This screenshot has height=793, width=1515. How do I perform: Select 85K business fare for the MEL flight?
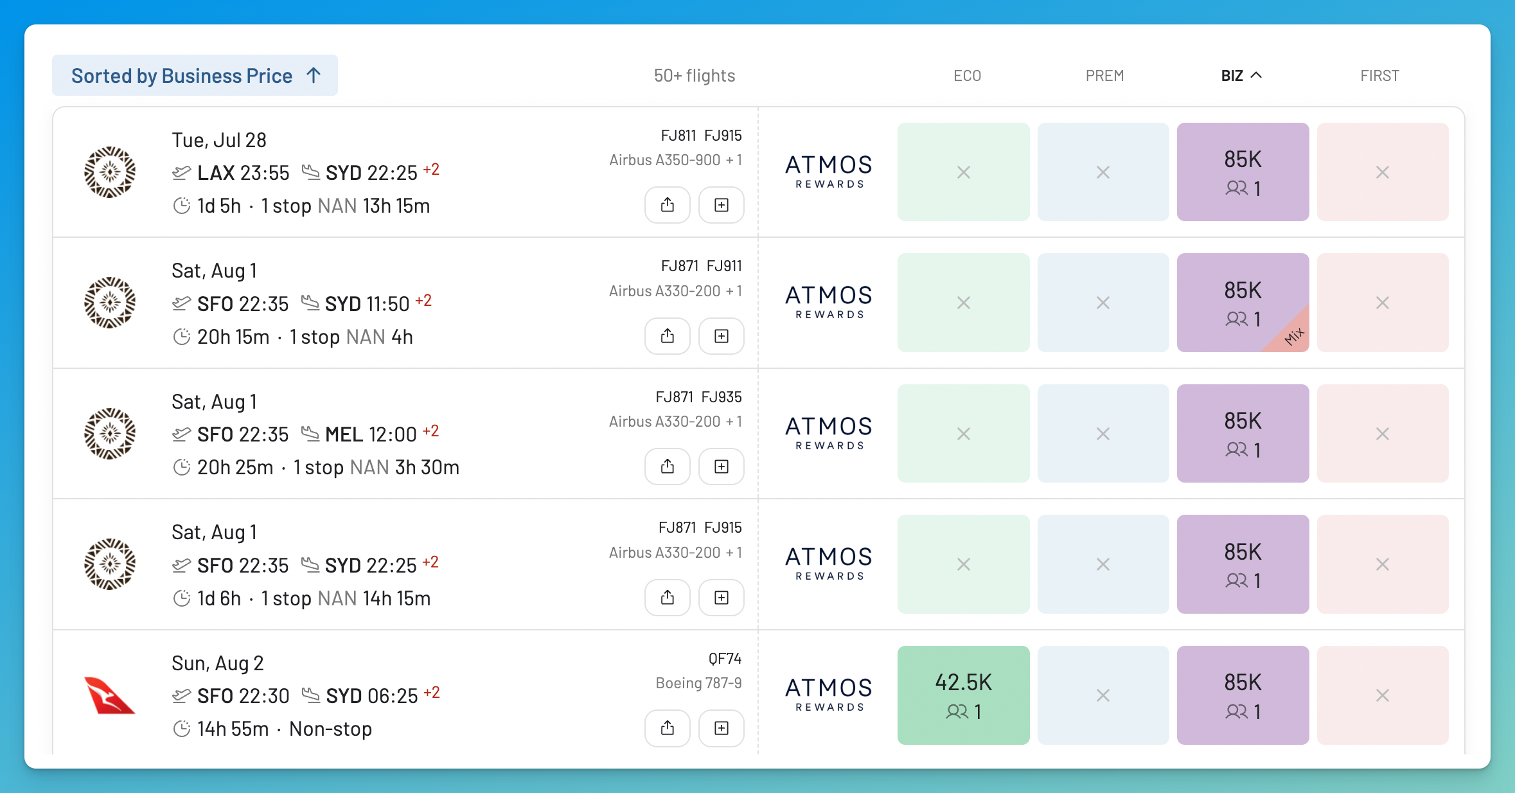(x=1243, y=434)
